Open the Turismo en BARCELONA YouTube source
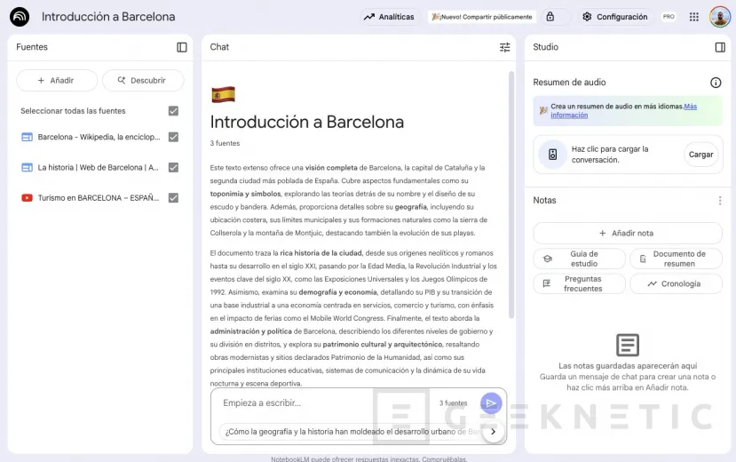The width and height of the screenshot is (736, 462). point(99,198)
